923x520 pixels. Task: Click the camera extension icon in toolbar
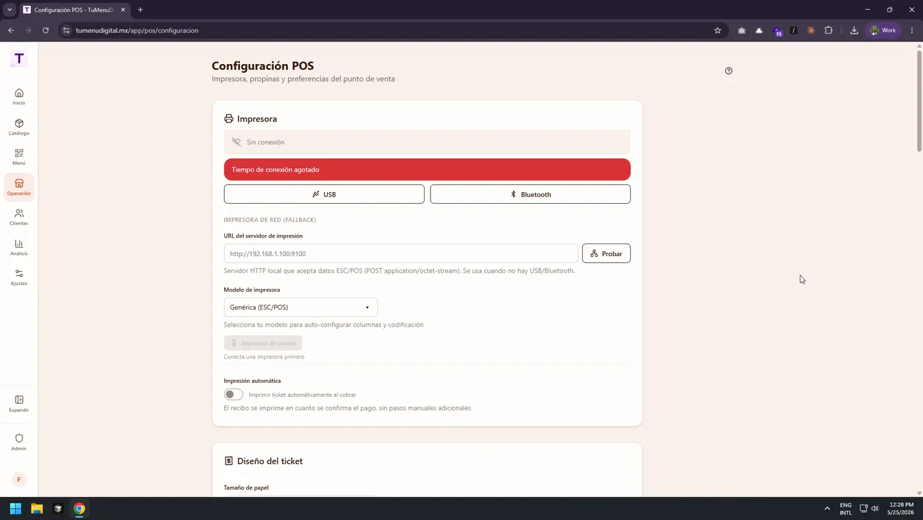[742, 30]
